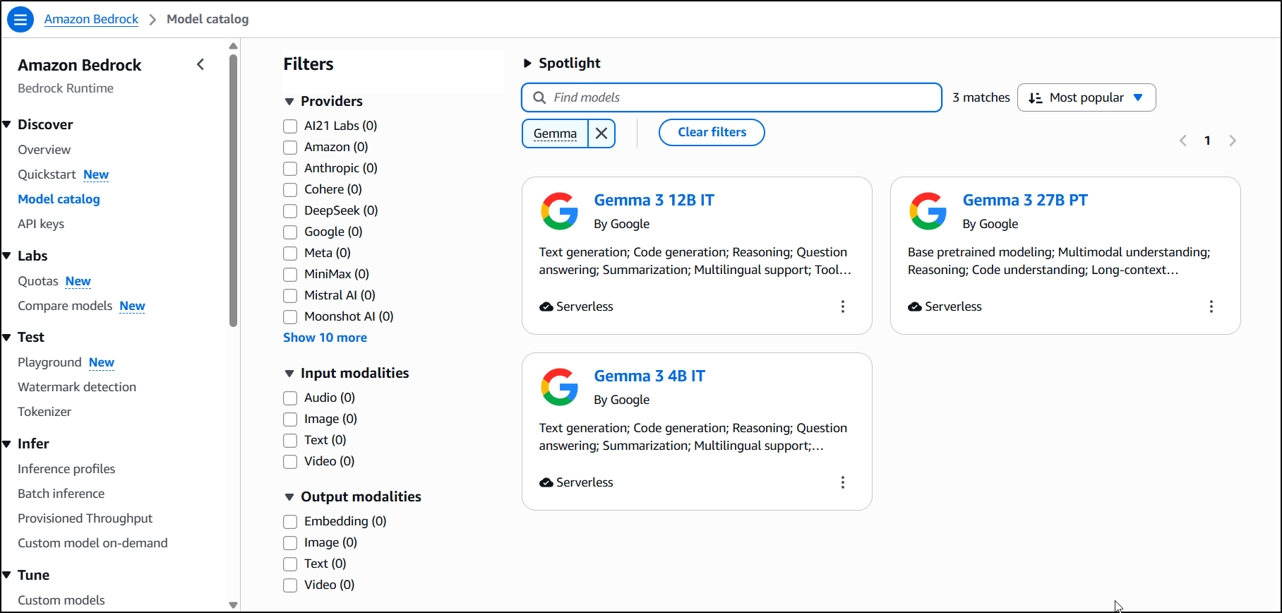Remove the Gemma filter with X
The image size is (1282, 613).
(x=601, y=133)
